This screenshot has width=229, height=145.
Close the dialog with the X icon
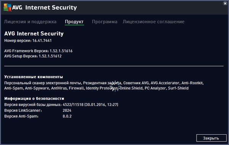tap(225, 3)
